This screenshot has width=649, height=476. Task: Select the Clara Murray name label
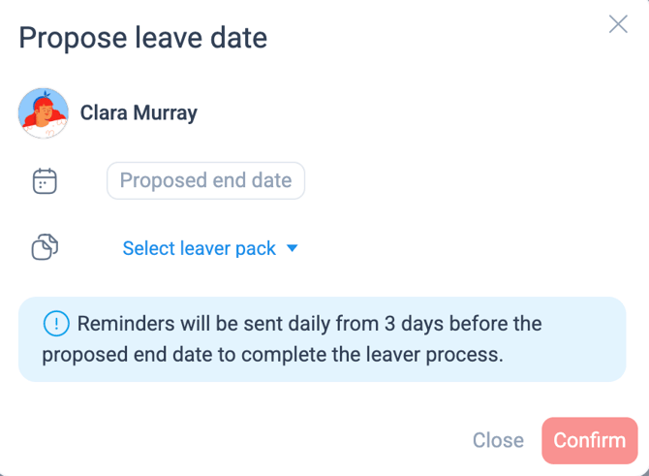click(139, 113)
